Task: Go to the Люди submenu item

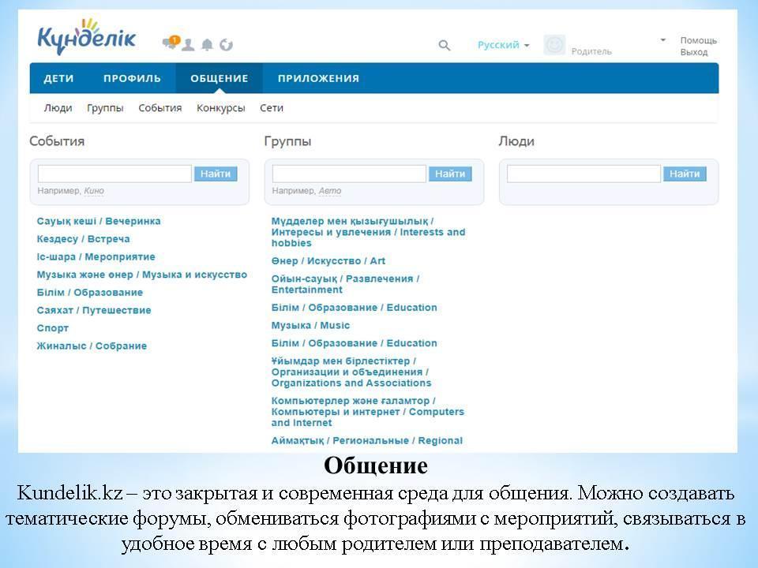Action: click(58, 108)
